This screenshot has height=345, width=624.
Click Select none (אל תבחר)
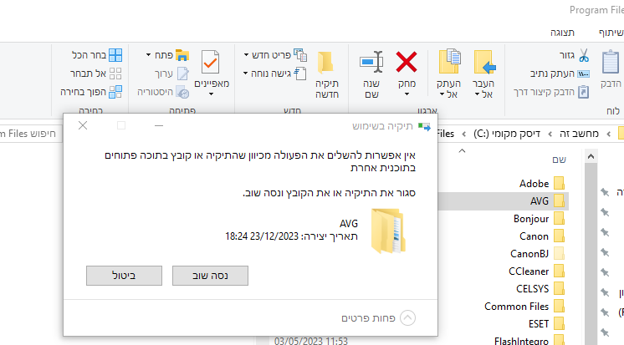pyautogui.click(x=96, y=74)
